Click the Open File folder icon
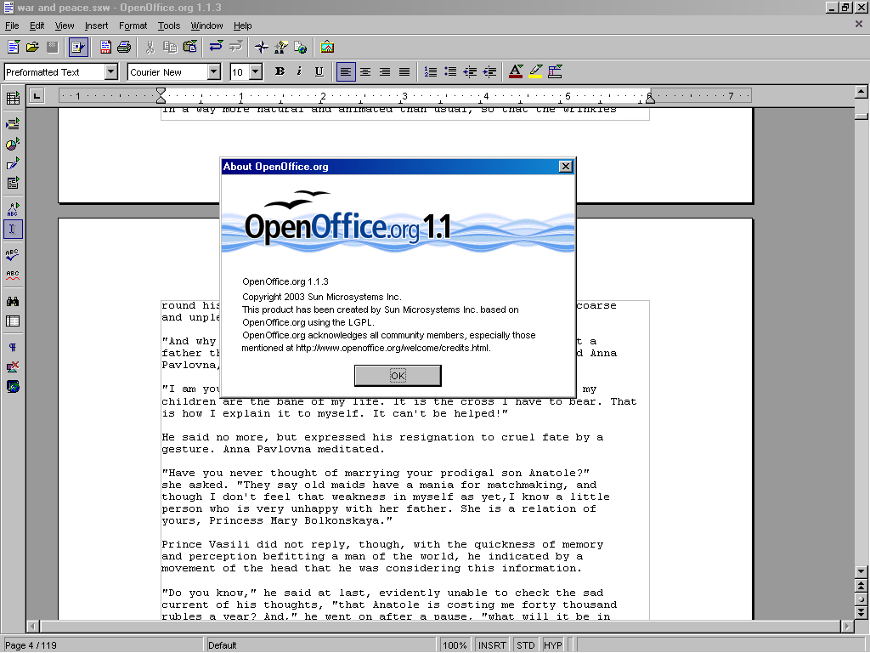This screenshot has width=870, height=653. tap(32, 47)
